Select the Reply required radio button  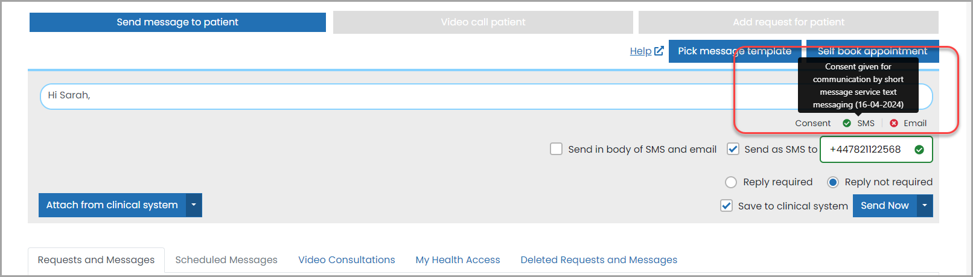coord(731,182)
